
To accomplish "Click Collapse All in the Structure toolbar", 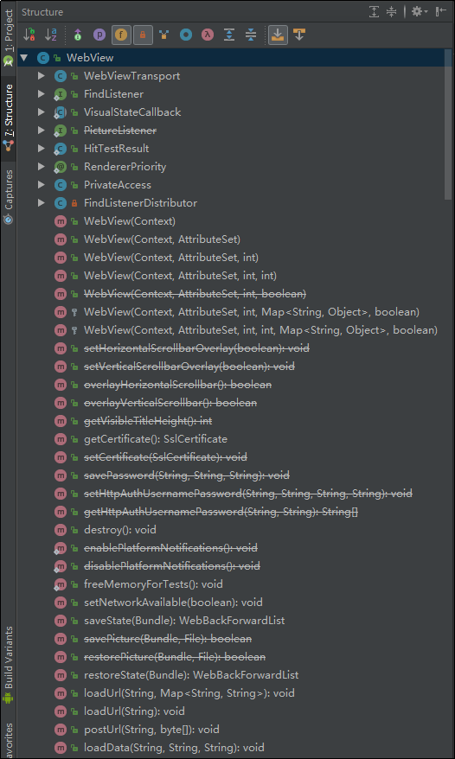I will (251, 35).
